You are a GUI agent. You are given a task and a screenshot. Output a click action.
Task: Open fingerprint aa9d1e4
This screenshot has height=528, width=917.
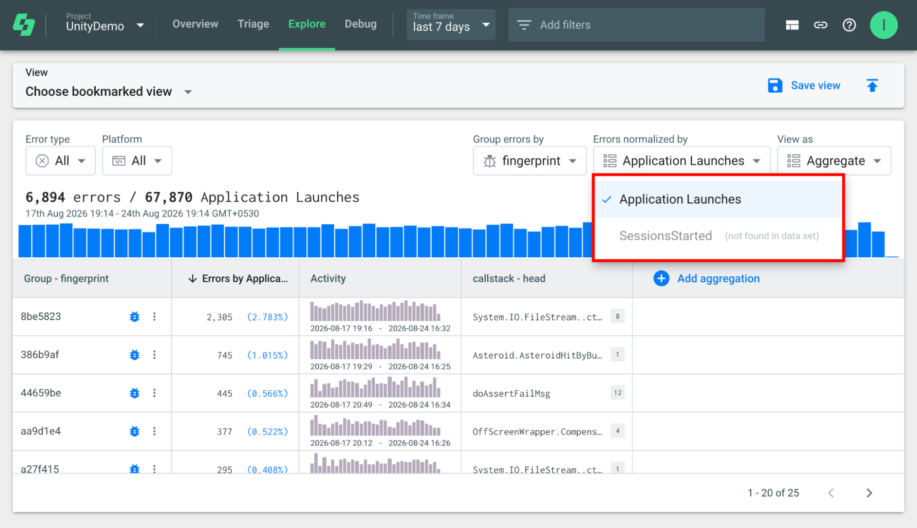40,431
